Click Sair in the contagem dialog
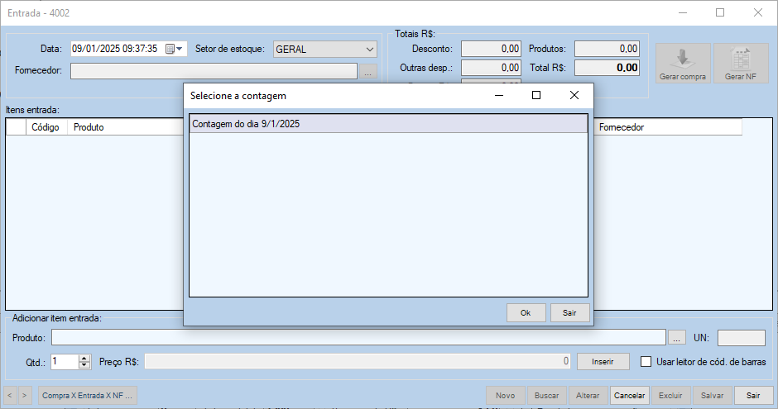Screen dimensions: 778x409 click(x=569, y=312)
